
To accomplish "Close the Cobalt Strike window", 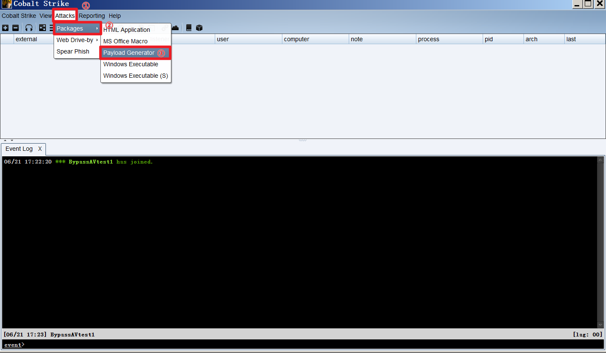I will 599,4.
